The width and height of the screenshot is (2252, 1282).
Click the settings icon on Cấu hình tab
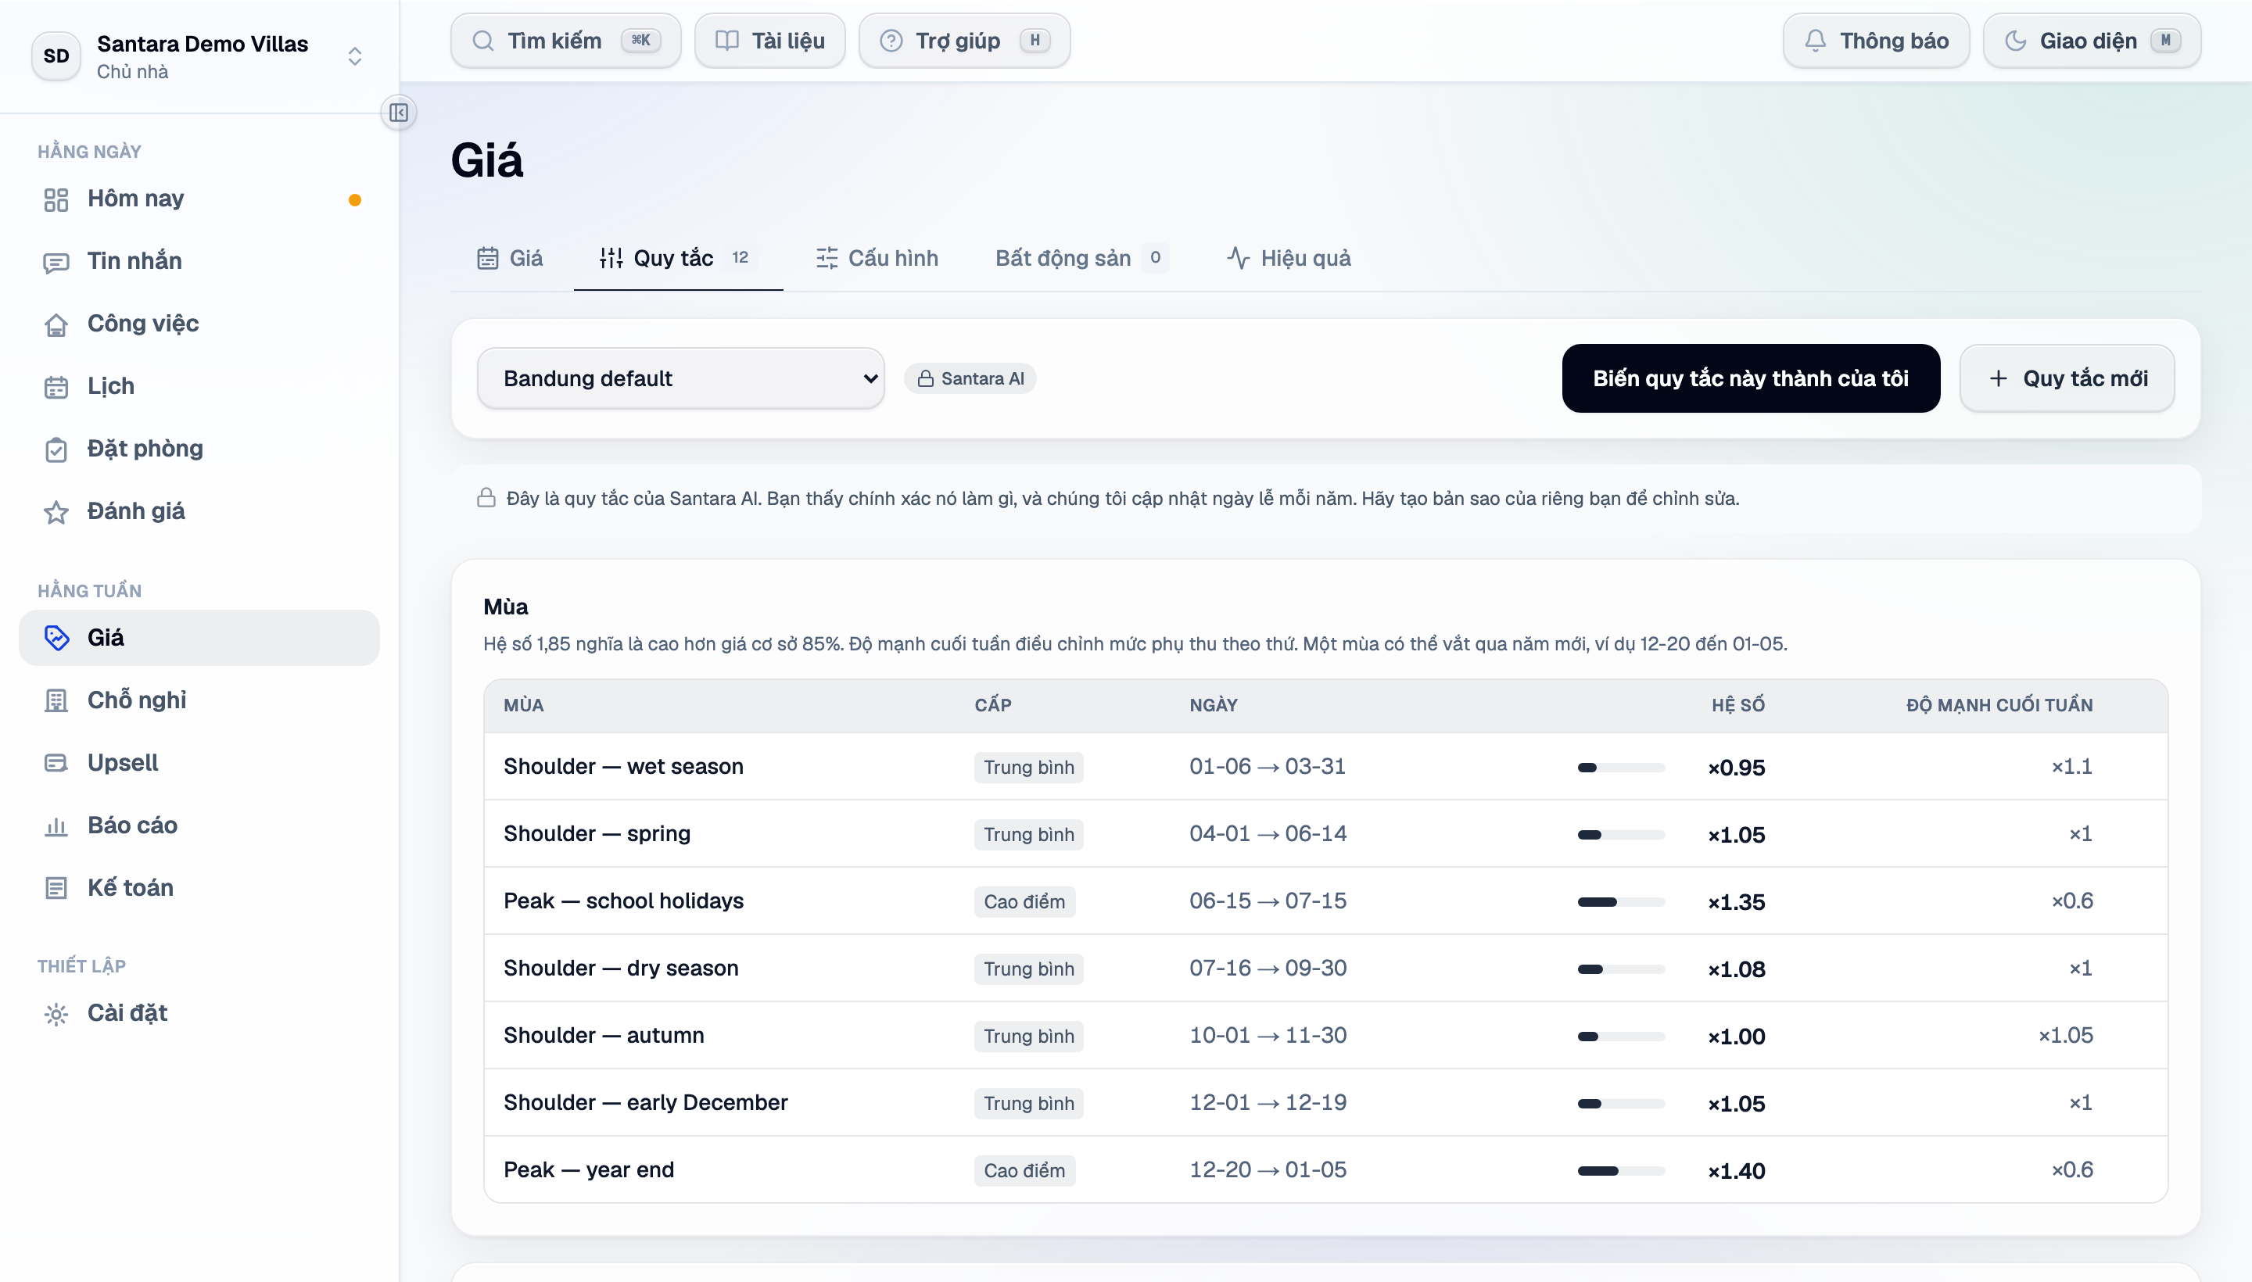pos(826,258)
